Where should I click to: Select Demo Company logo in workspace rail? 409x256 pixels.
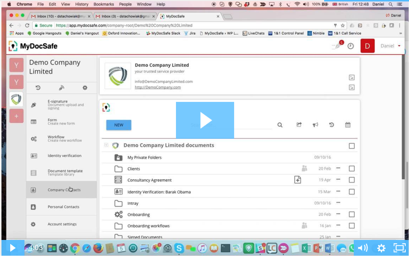[x=16, y=99]
